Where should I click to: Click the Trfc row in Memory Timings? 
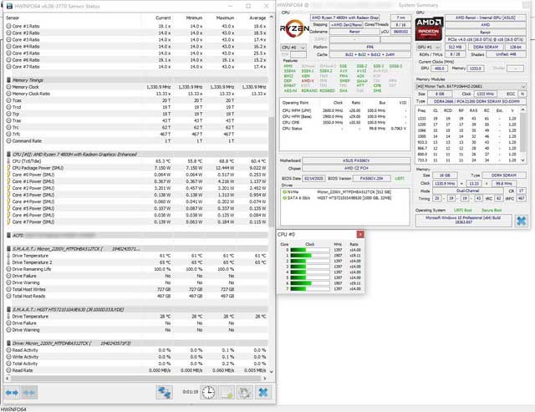pos(137,134)
